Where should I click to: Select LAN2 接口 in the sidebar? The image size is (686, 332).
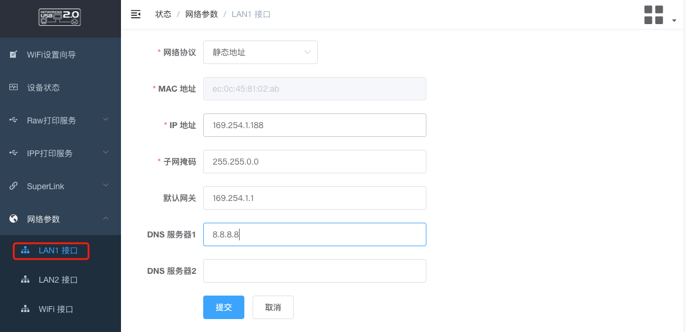(58, 280)
